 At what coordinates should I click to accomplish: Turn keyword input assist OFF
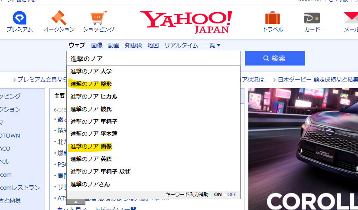[232, 194]
